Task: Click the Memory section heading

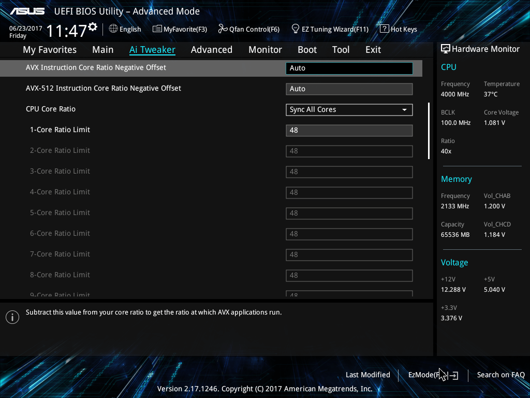Action: click(457, 179)
